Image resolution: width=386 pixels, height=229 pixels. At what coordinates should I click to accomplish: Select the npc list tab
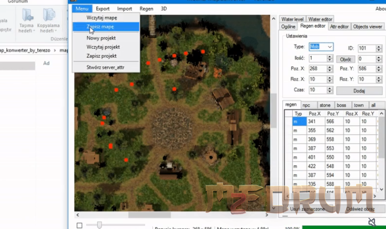pos(306,105)
